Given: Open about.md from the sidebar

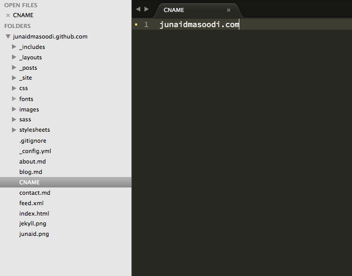Looking at the screenshot, I should click(32, 161).
